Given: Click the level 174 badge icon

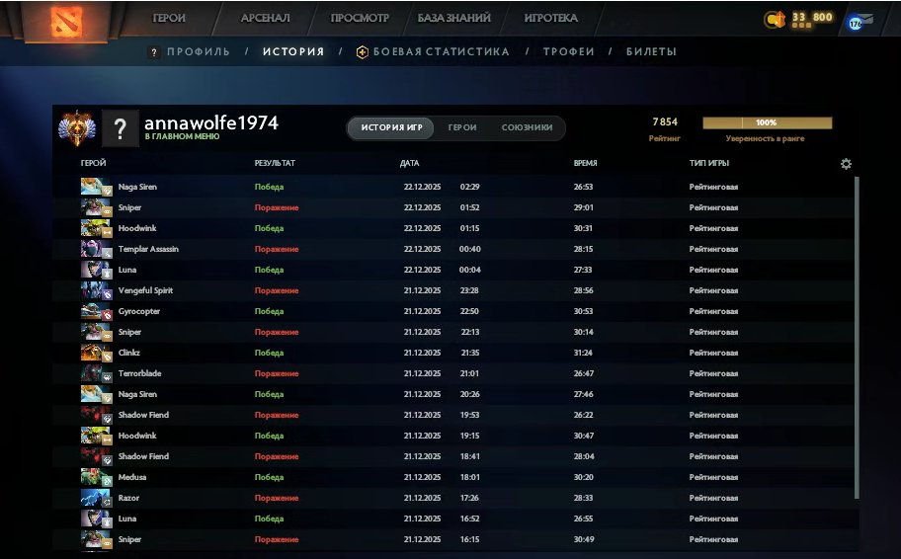Looking at the screenshot, I should click(856, 22).
